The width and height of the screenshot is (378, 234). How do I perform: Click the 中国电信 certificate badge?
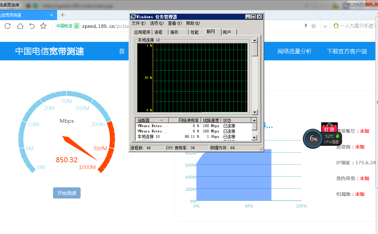click(x=68, y=26)
